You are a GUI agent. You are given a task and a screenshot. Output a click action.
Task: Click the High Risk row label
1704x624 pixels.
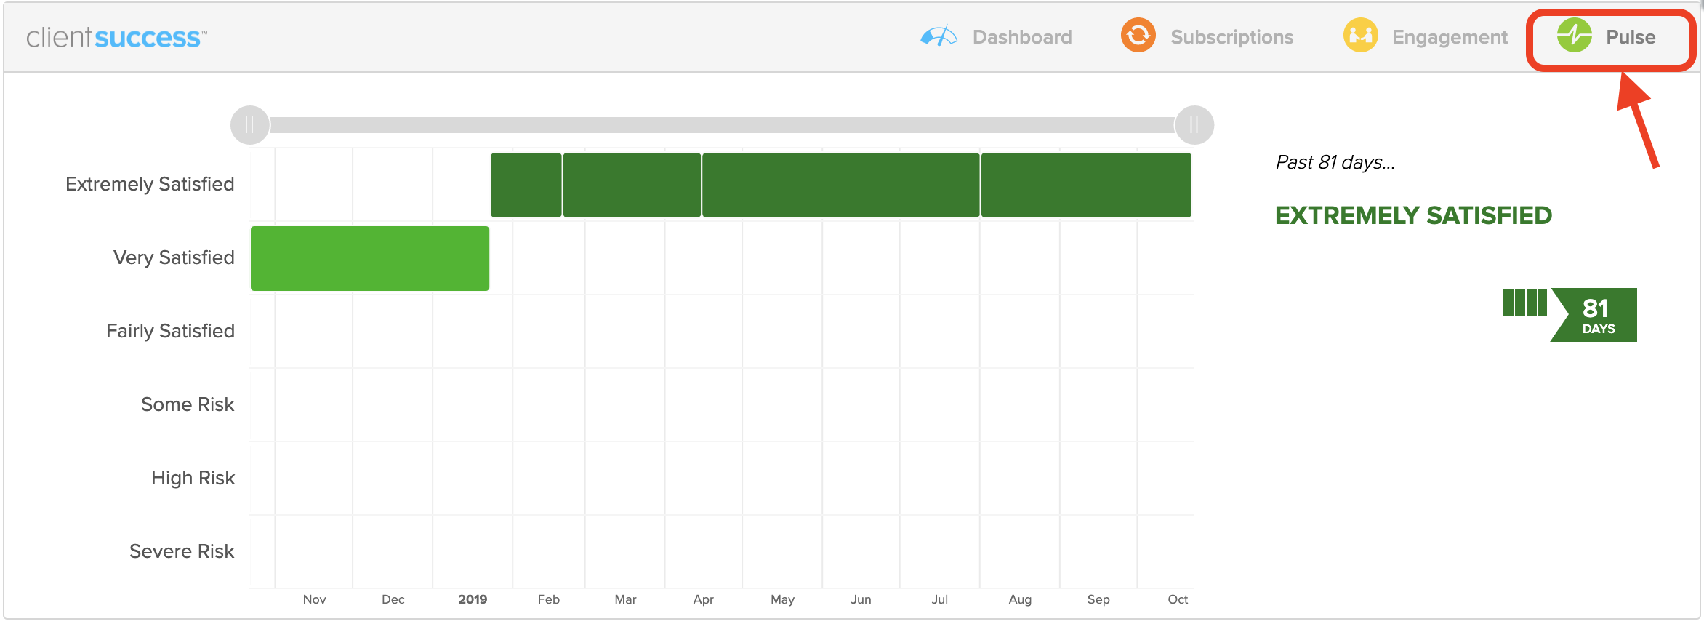click(193, 478)
